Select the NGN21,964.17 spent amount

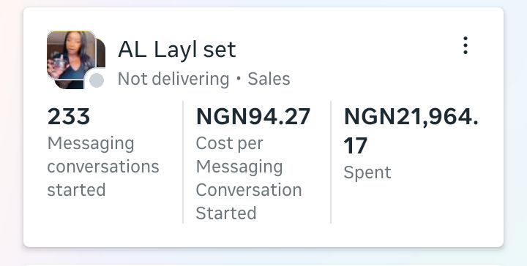point(411,131)
